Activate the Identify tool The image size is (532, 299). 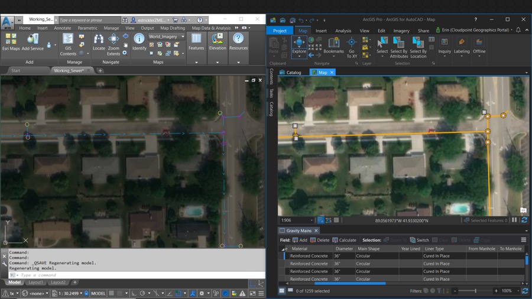coord(139,42)
